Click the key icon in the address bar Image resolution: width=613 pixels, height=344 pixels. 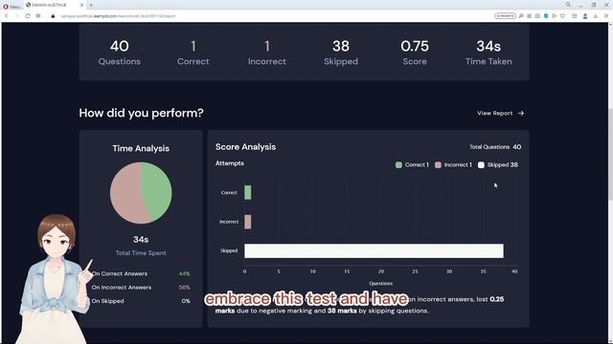click(521, 16)
